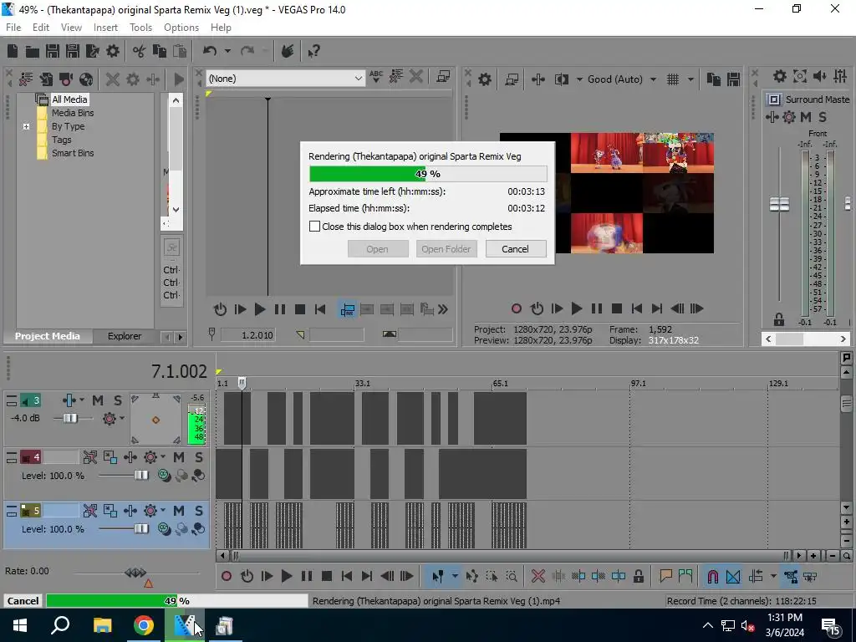The image size is (856, 642).
Task: Open a project with the Open folder icon
Action: tap(33, 51)
